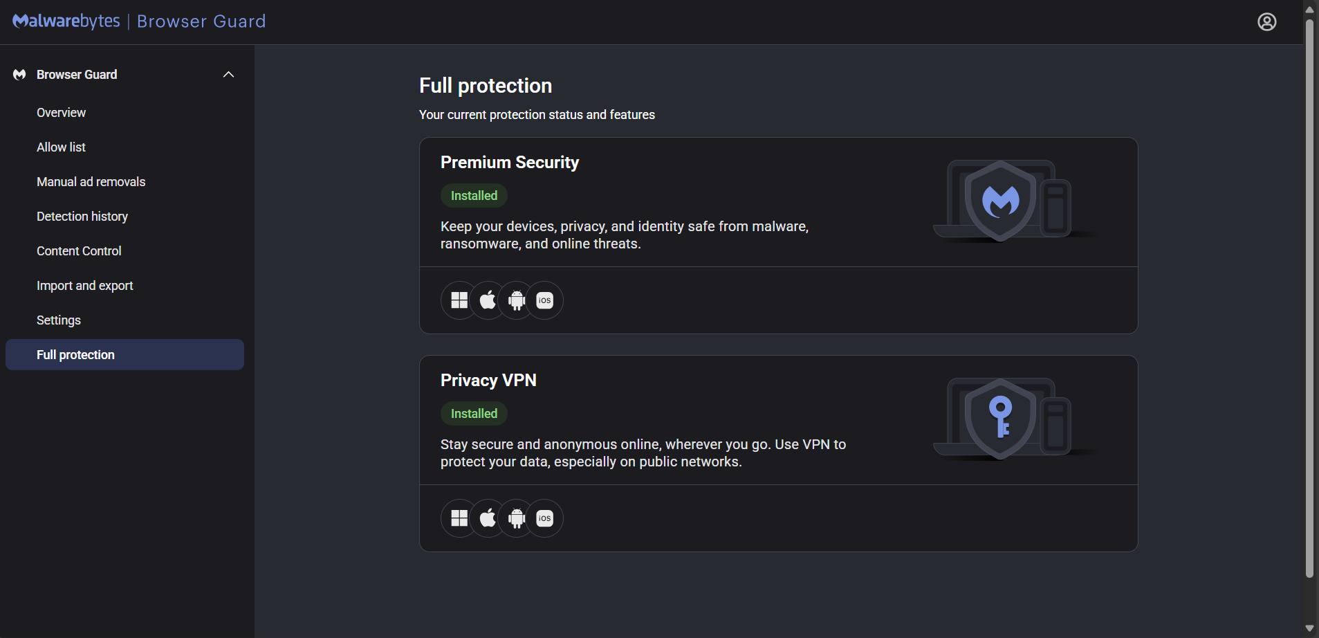Open Manual ad removals
1319x638 pixels.
pyautogui.click(x=91, y=182)
